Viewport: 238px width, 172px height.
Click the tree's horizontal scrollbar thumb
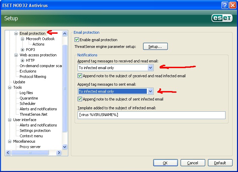(x=30, y=152)
